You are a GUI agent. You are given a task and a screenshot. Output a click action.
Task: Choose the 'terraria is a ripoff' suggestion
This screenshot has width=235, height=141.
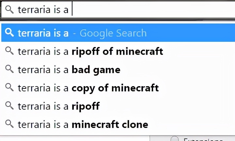58,106
